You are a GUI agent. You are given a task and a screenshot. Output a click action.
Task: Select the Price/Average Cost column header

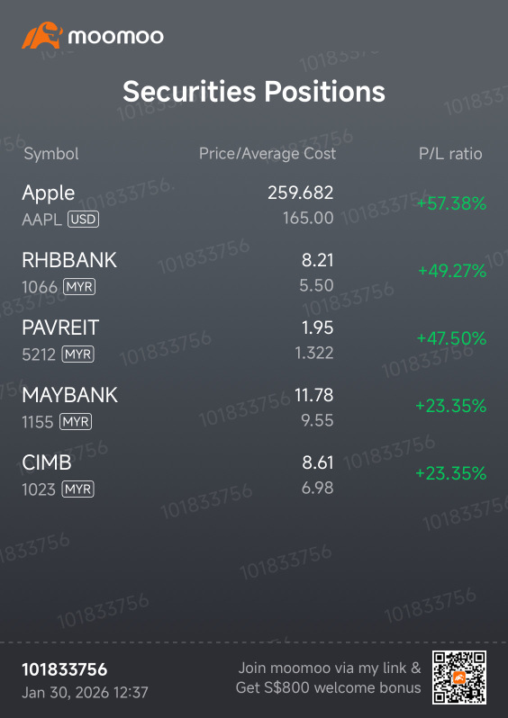pyautogui.click(x=268, y=154)
